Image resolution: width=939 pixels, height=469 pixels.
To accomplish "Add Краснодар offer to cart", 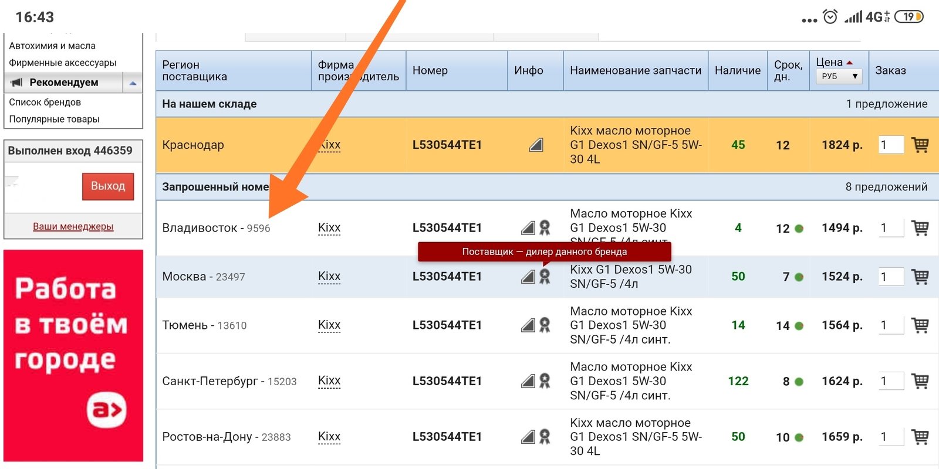I will click(920, 144).
